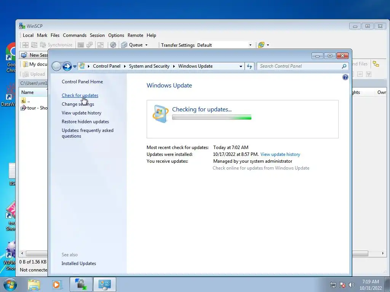390x292 pixels.
Task: Select the New Session tab in WinSCP
Action: click(34, 55)
